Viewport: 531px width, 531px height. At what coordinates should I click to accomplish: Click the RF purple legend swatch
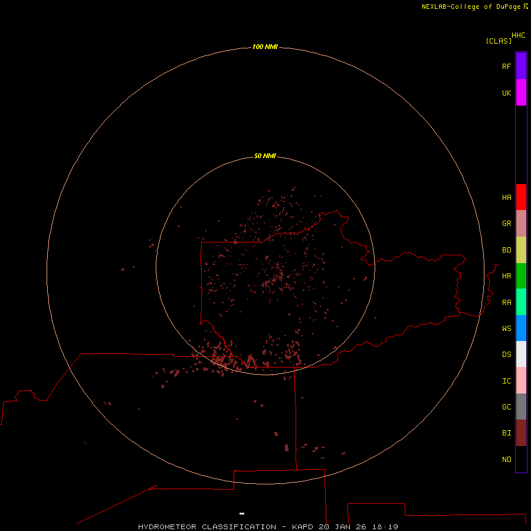(x=521, y=66)
